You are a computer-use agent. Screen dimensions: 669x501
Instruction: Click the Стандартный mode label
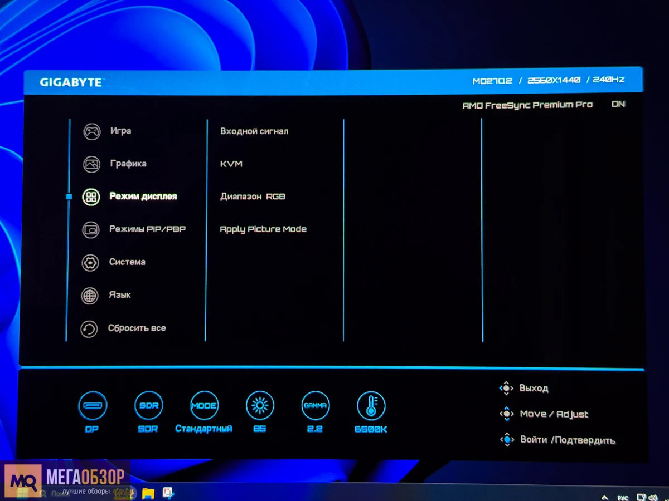(203, 429)
